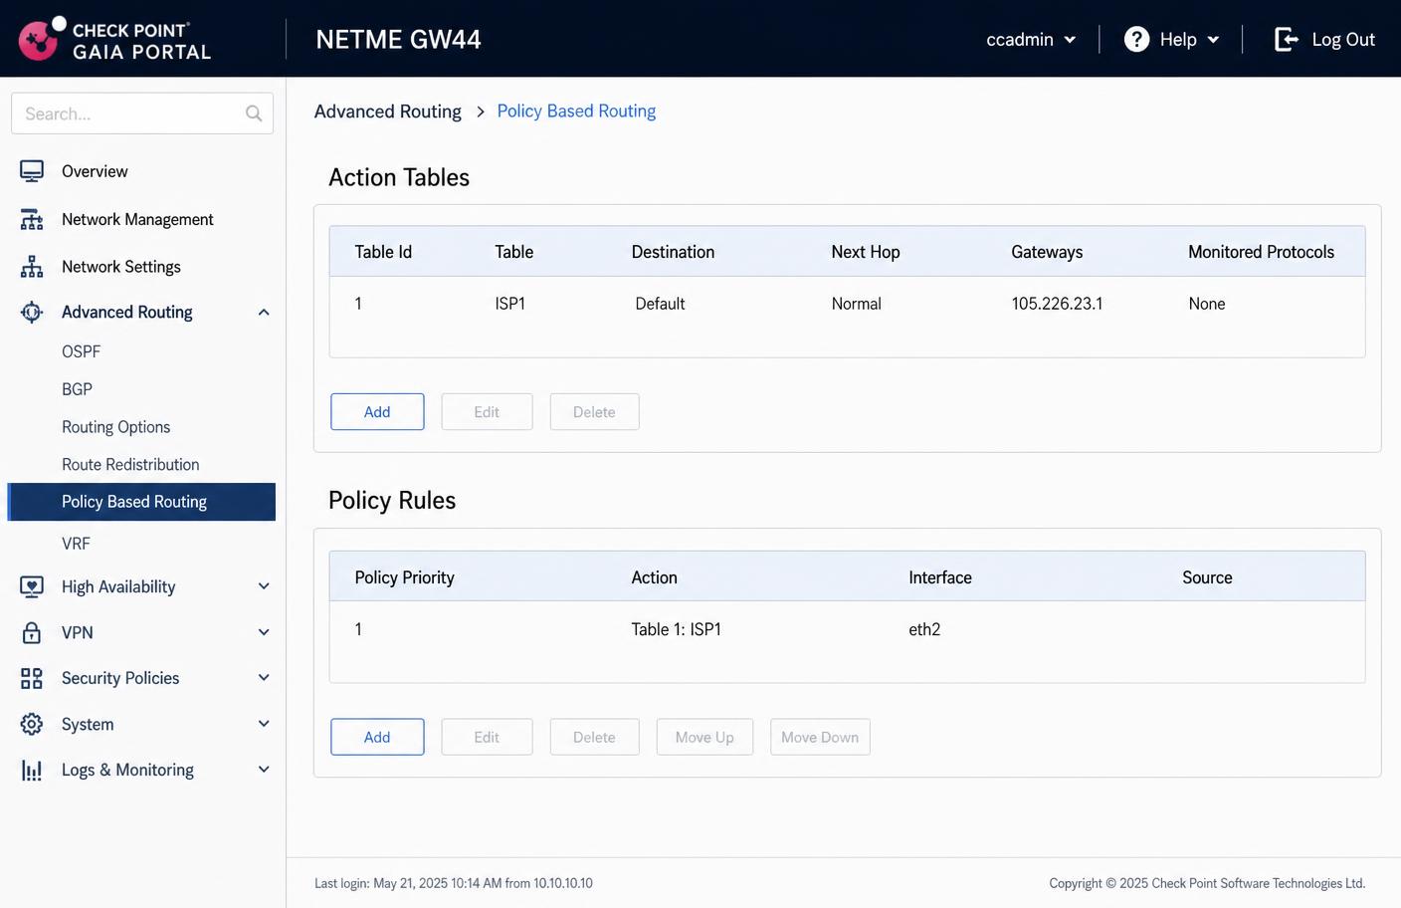Add a new Policy Rule
1401x908 pixels.
click(377, 738)
